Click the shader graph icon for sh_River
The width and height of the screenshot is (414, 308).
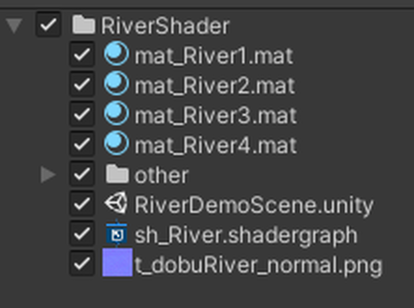pyautogui.click(x=116, y=234)
